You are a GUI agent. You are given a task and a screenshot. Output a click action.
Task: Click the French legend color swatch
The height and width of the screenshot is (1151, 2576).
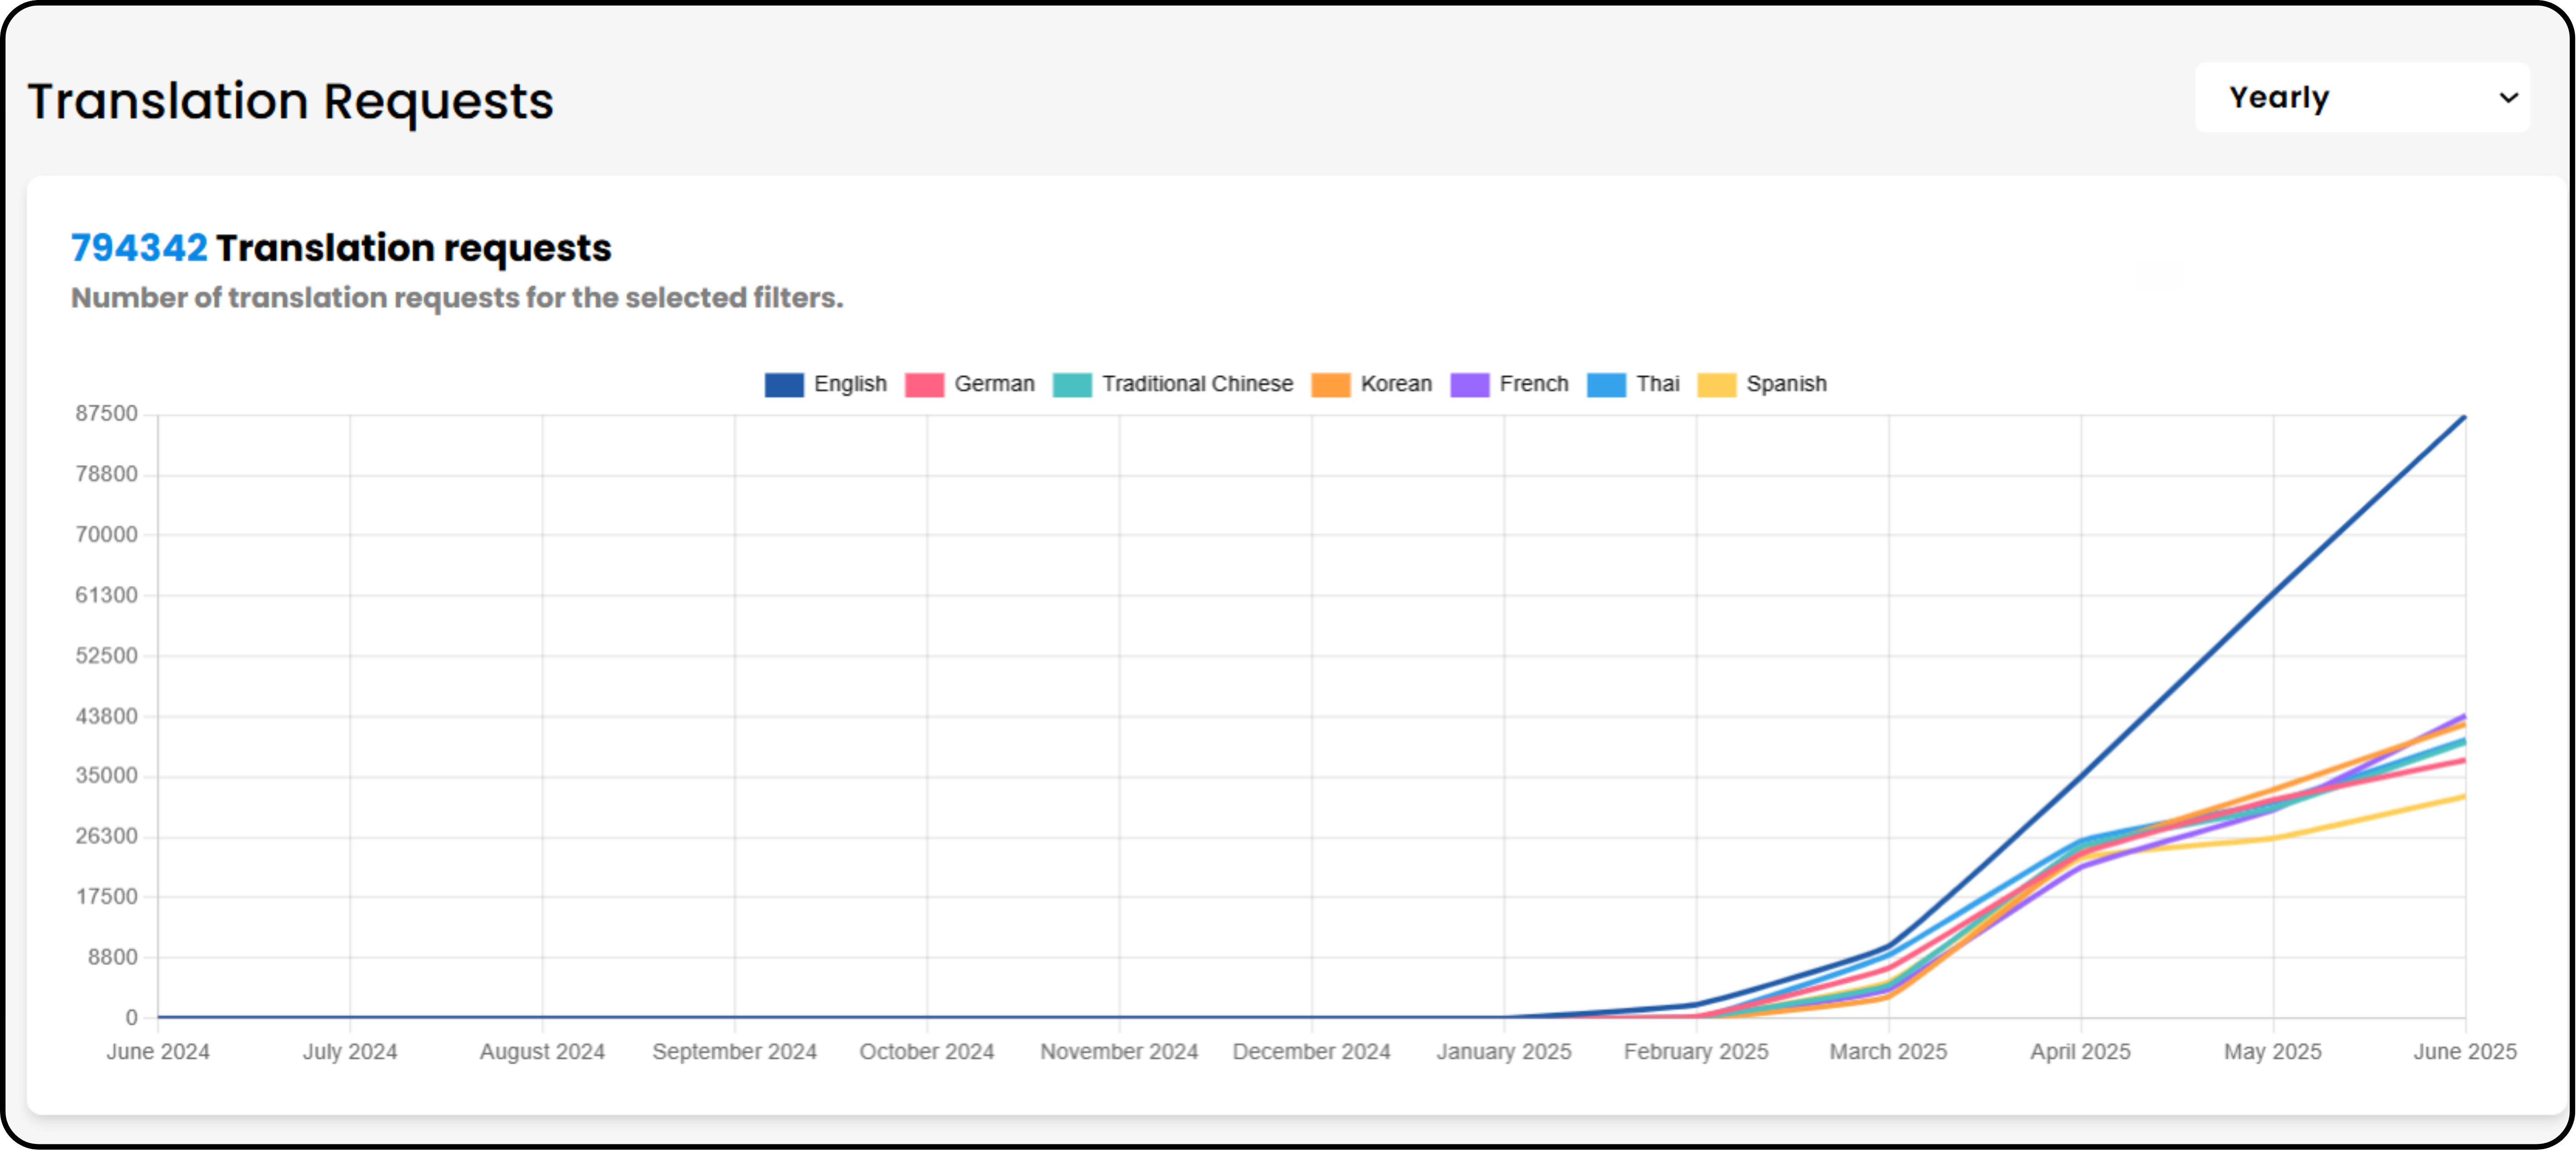pyautogui.click(x=1469, y=385)
